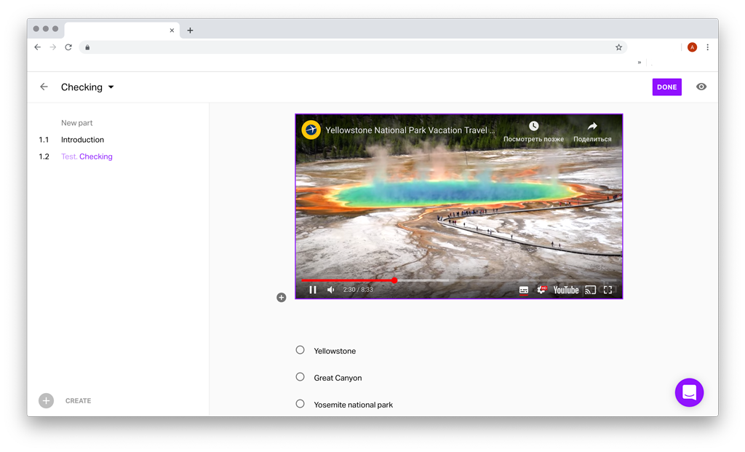Select the Yosemite national park radio option
Viewport: 745px width, 452px height.
click(300, 404)
